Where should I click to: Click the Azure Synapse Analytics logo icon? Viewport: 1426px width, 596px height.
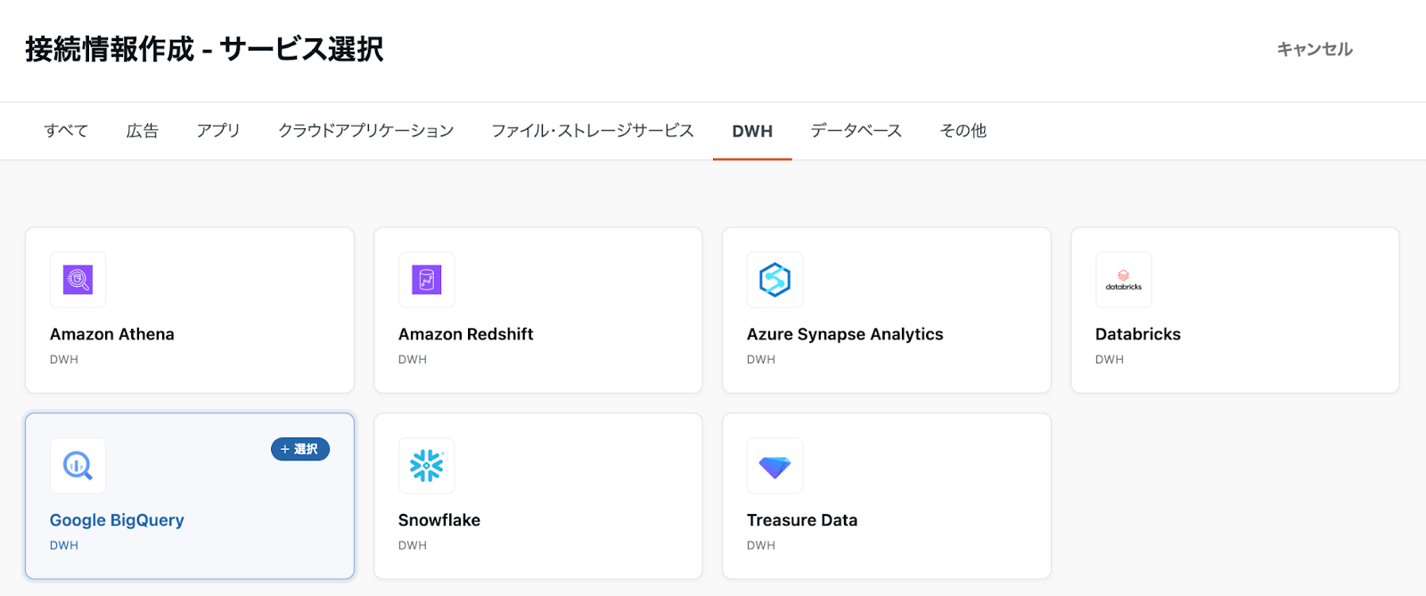pyautogui.click(x=774, y=280)
